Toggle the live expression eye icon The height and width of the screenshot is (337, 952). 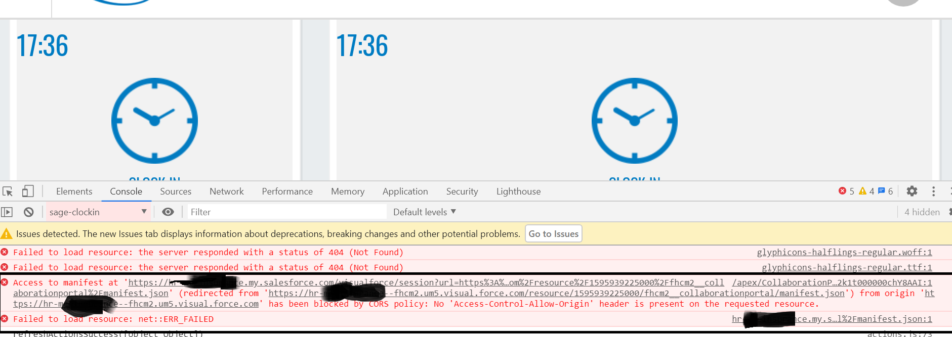point(168,212)
